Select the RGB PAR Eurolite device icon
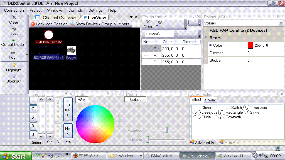This screenshot has height=160, width=285. click(49, 35)
